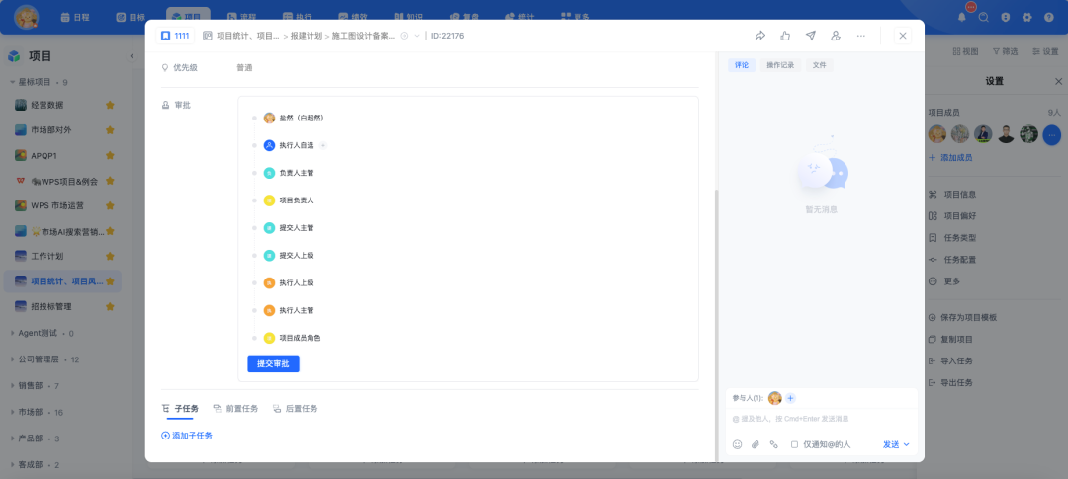The width and height of the screenshot is (1068, 479).
Task: Expand the 市场部 sidebar group
Action: tap(12, 412)
